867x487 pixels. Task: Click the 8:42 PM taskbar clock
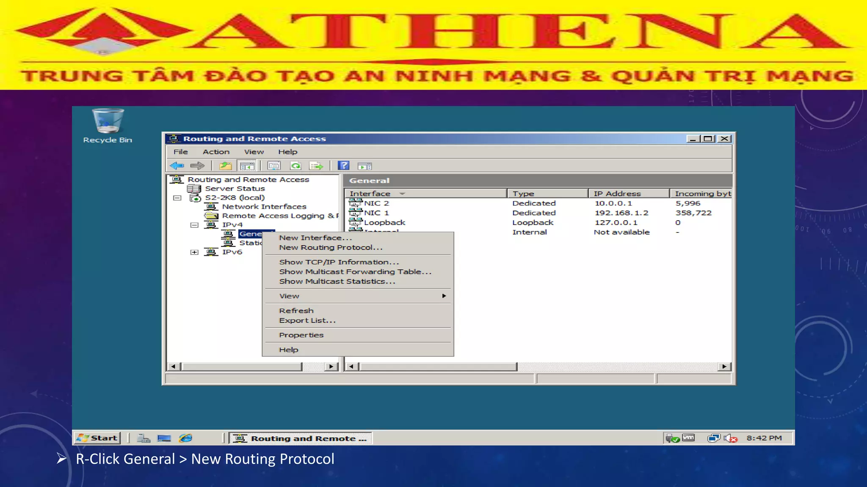(764, 438)
